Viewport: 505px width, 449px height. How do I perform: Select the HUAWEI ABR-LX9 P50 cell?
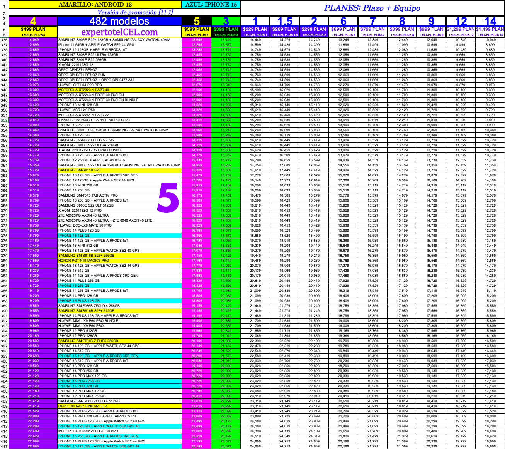[119, 110]
